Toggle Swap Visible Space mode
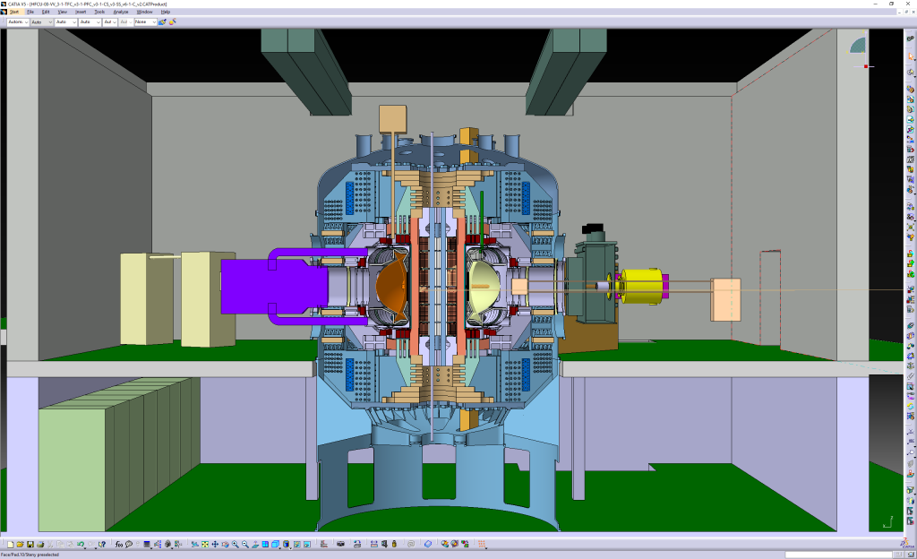917x559 pixels. coord(307,542)
